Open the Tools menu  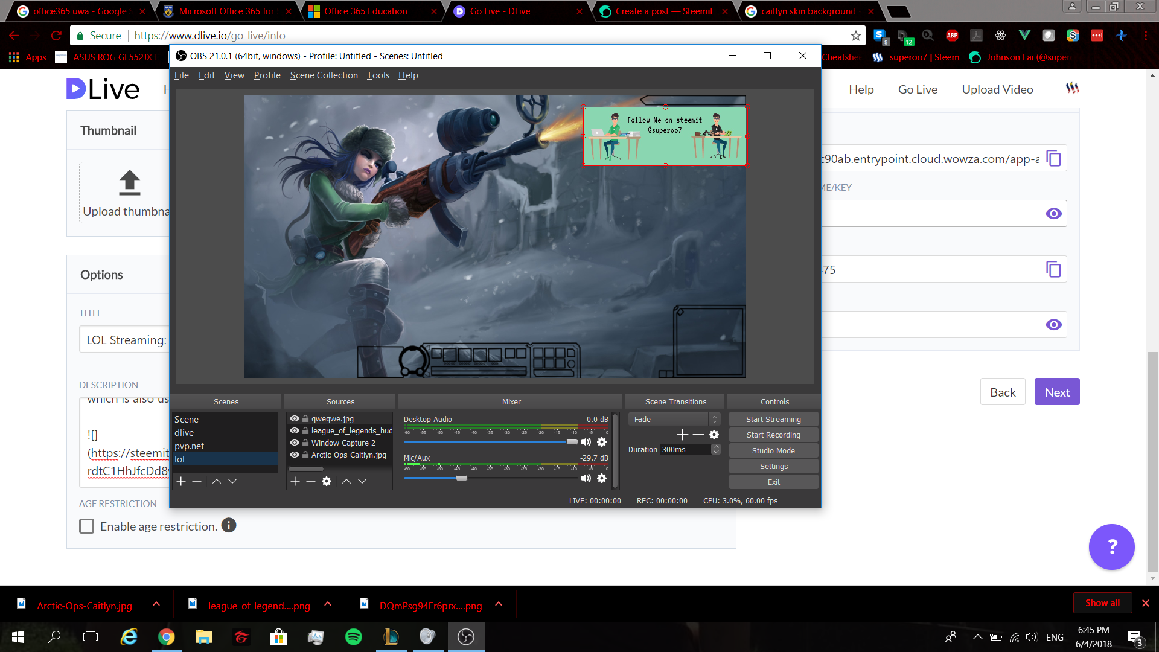coord(378,75)
